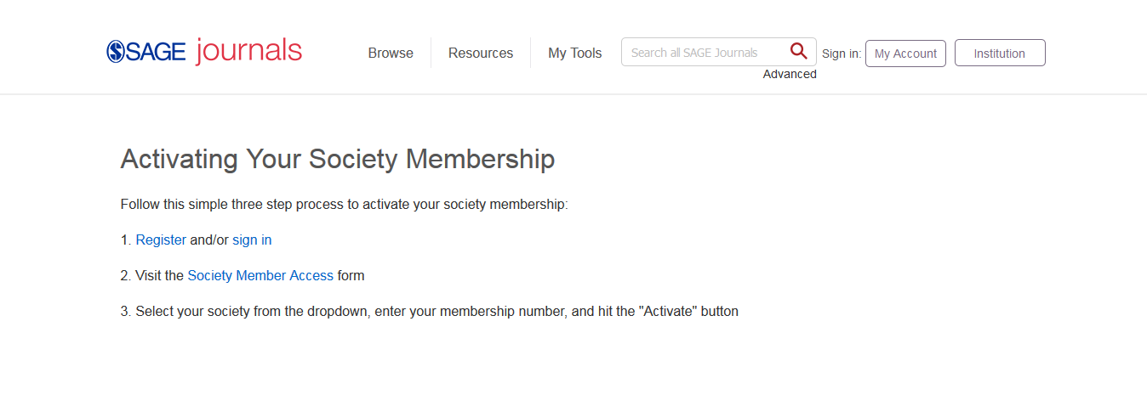Click the three step process intro sentence
The height and width of the screenshot is (406, 1147).
point(344,205)
